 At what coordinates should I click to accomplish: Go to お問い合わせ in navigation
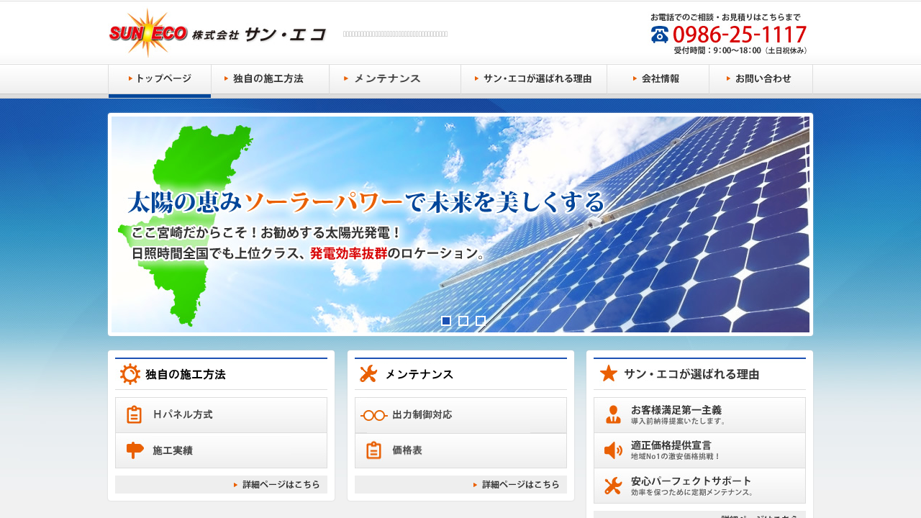(x=761, y=79)
